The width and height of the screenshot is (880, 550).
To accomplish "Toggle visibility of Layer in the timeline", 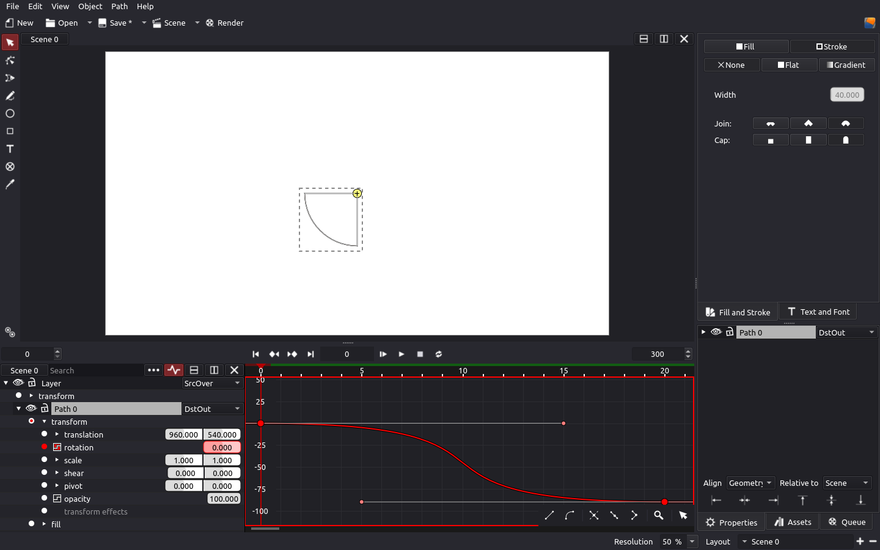I will (x=18, y=383).
